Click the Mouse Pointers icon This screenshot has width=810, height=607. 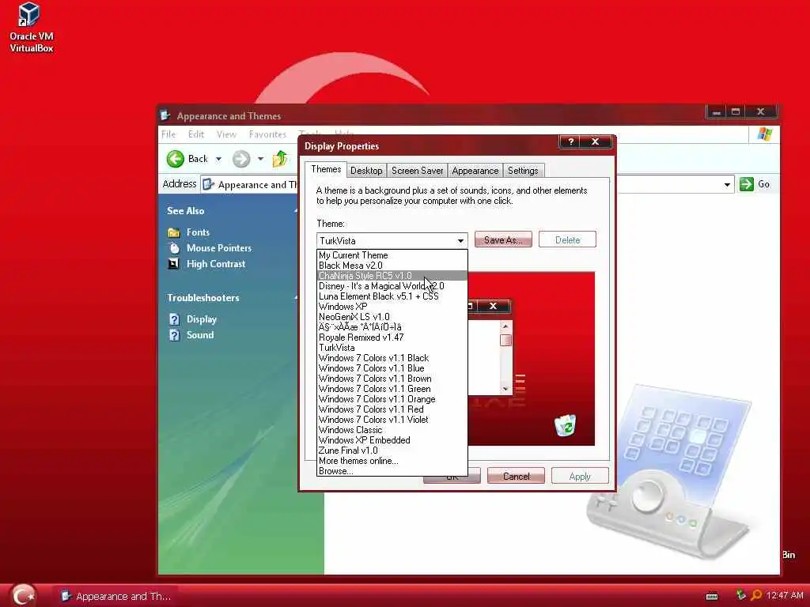(x=174, y=248)
